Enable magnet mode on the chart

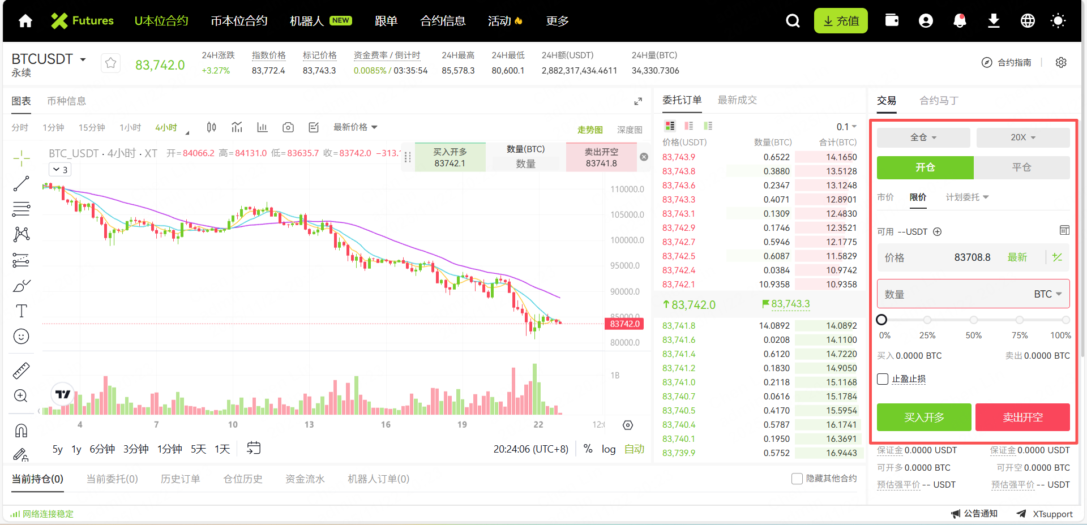tap(21, 430)
